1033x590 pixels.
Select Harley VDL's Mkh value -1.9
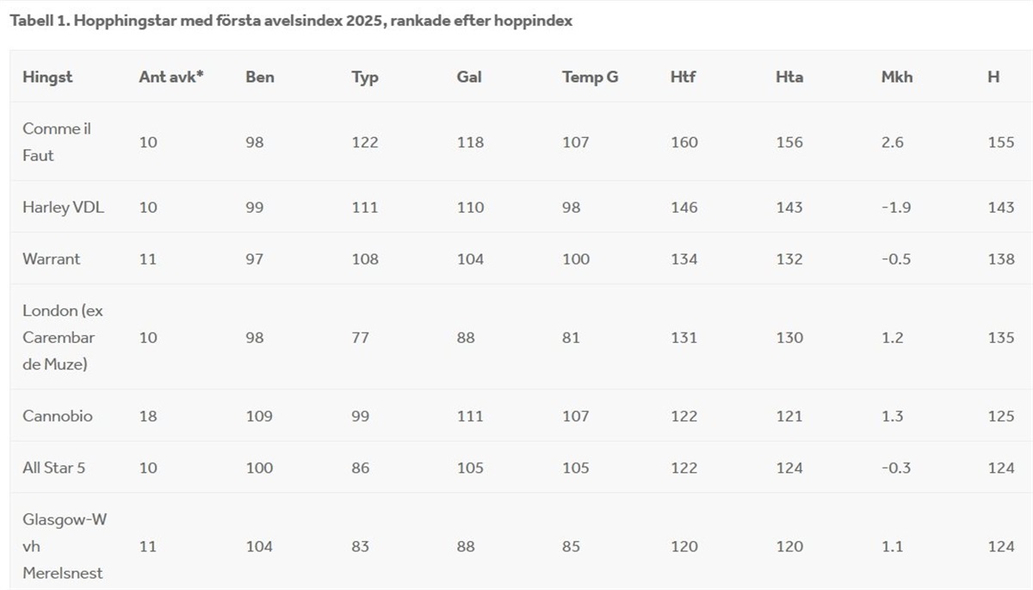click(896, 207)
